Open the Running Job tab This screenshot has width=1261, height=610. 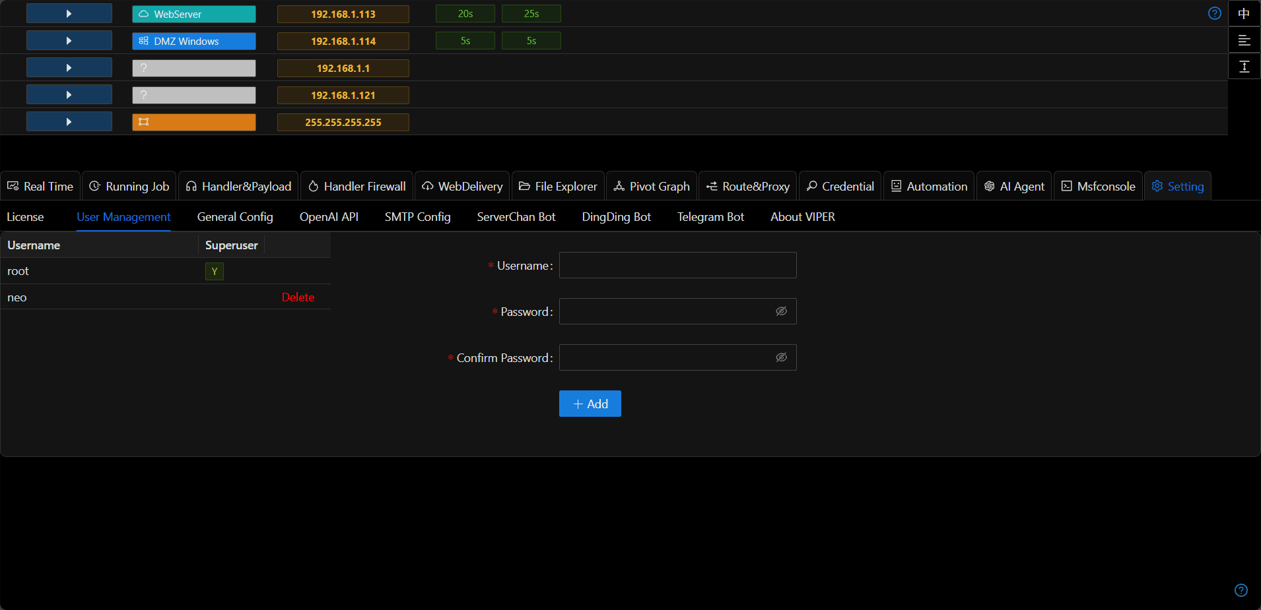coord(129,186)
